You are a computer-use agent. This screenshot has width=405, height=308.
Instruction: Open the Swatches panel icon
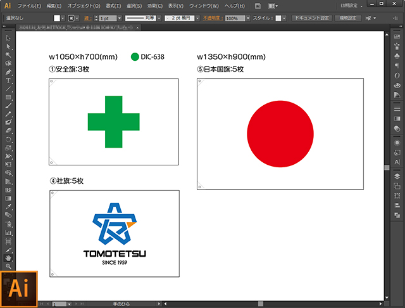[x=397, y=37]
